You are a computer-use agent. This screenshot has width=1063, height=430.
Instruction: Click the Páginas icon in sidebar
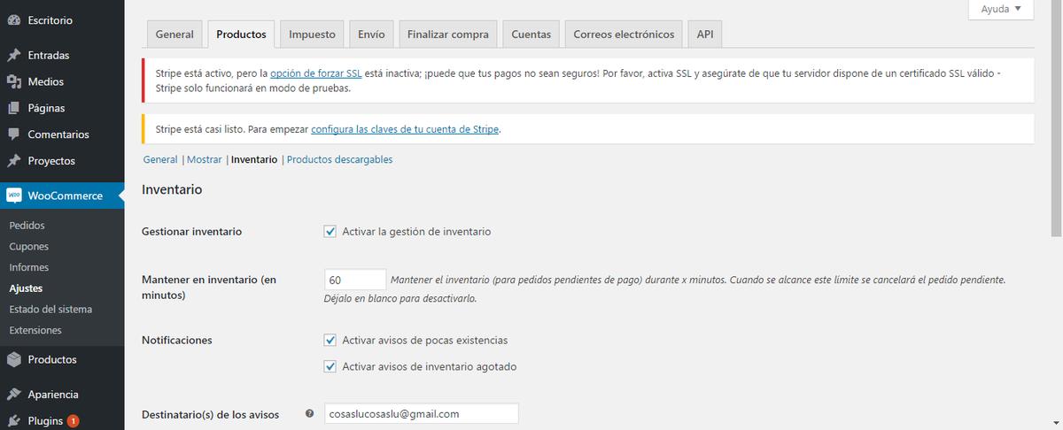click(13, 108)
